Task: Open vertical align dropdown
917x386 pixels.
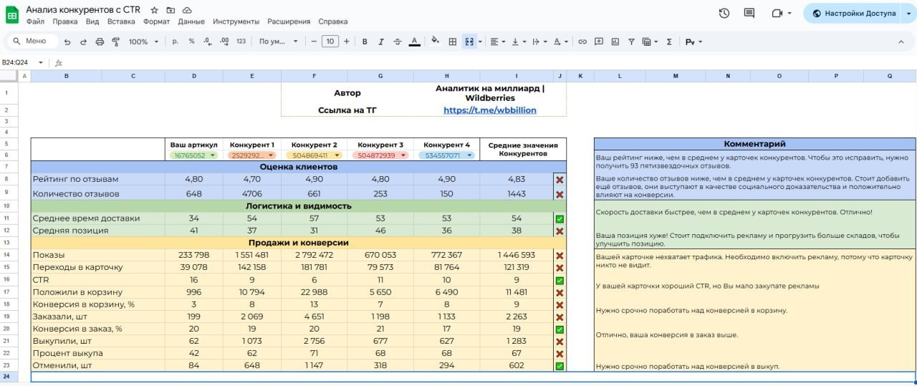Action: (x=517, y=42)
